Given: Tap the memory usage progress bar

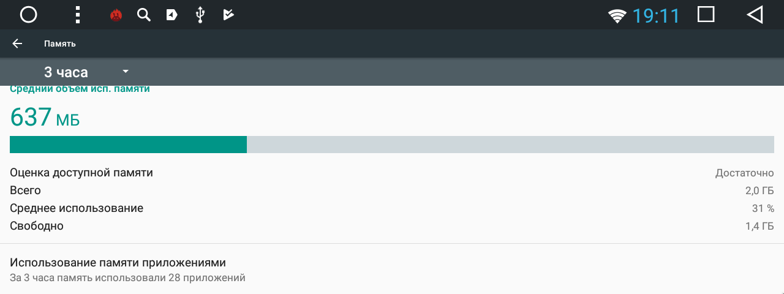Looking at the screenshot, I should (392, 145).
